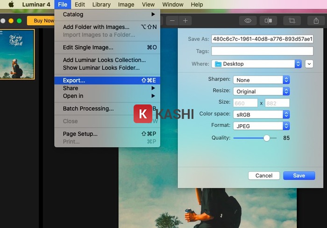Click the Desktop folder icon in Where field
The image size is (327, 228).
click(x=218, y=64)
